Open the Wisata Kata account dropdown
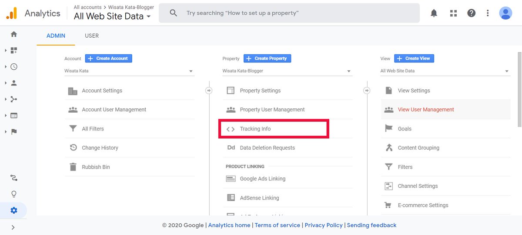The height and width of the screenshot is (235, 522). click(x=129, y=71)
